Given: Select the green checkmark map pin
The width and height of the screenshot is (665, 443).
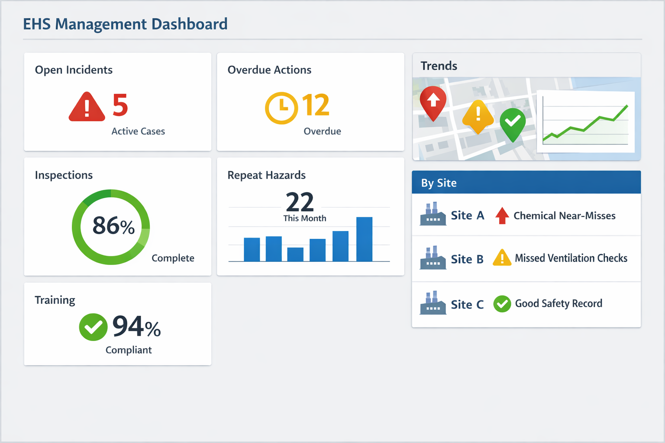Looking at the screenshot, I should (513, 125).
